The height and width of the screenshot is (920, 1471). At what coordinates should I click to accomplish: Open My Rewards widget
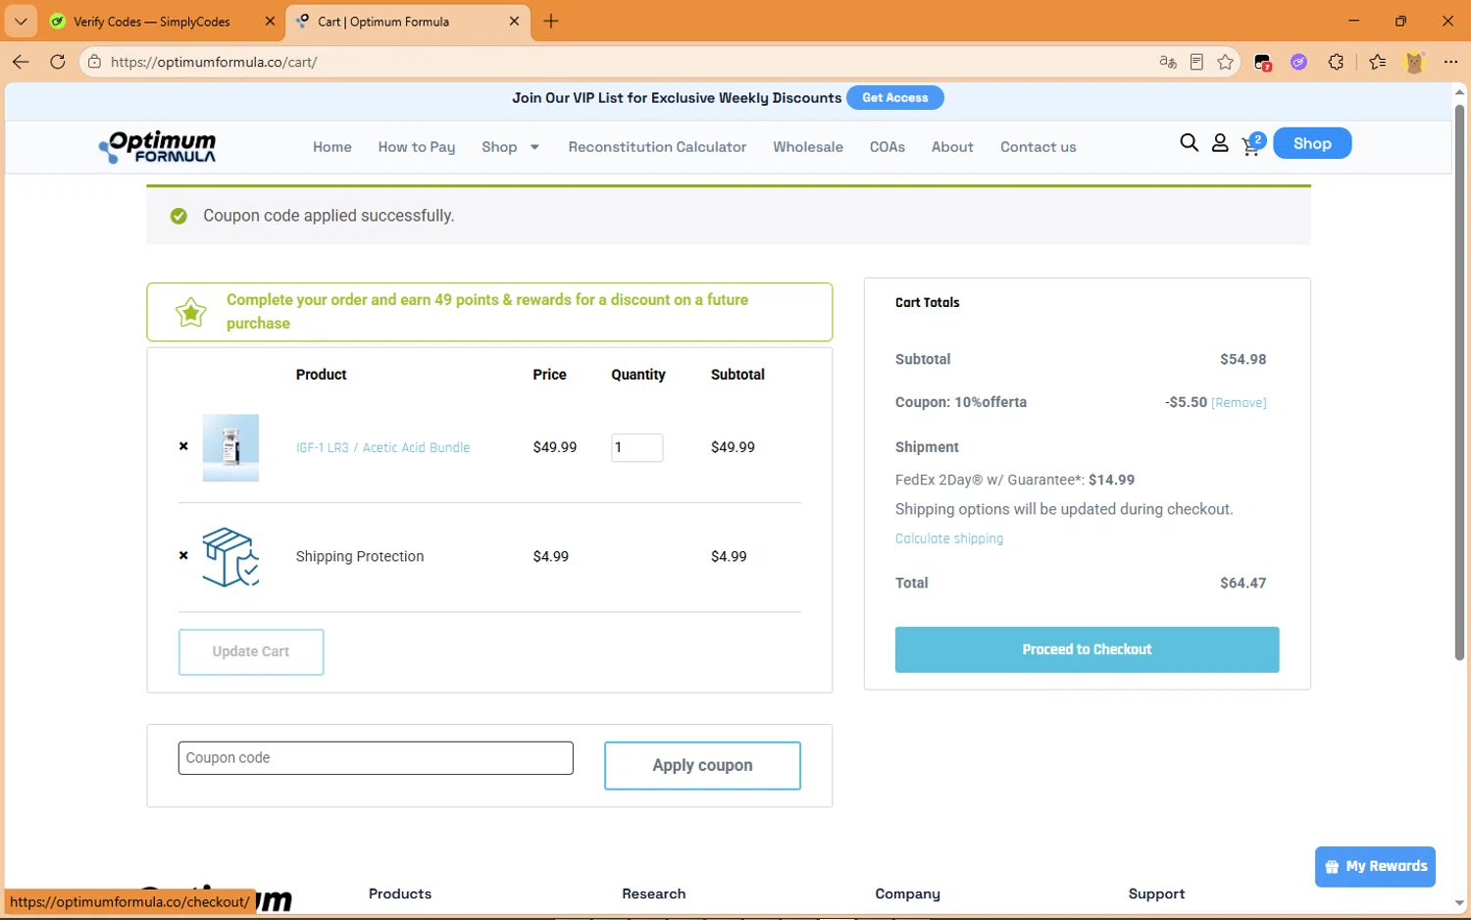(1375, 866)
